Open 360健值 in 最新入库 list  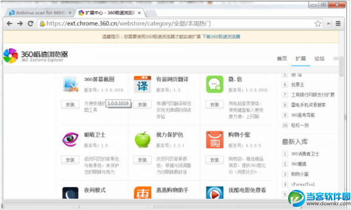tap(298, 164)
